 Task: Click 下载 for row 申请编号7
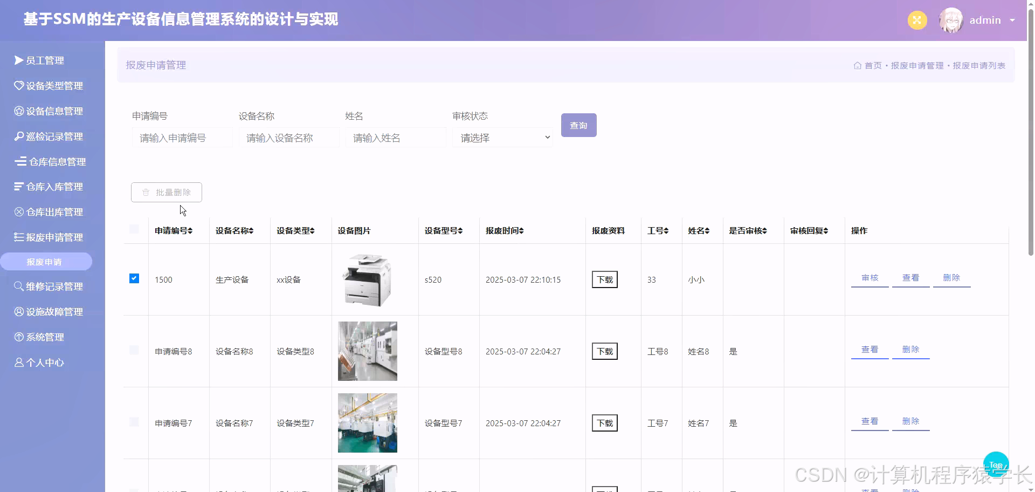[605, 423]
